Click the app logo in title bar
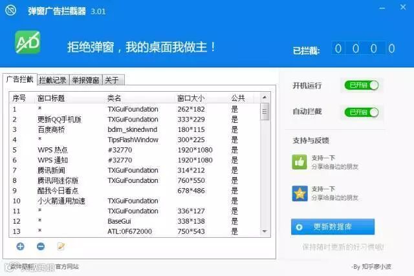Screen dimensions: 414x276 (x=10, y=10)
